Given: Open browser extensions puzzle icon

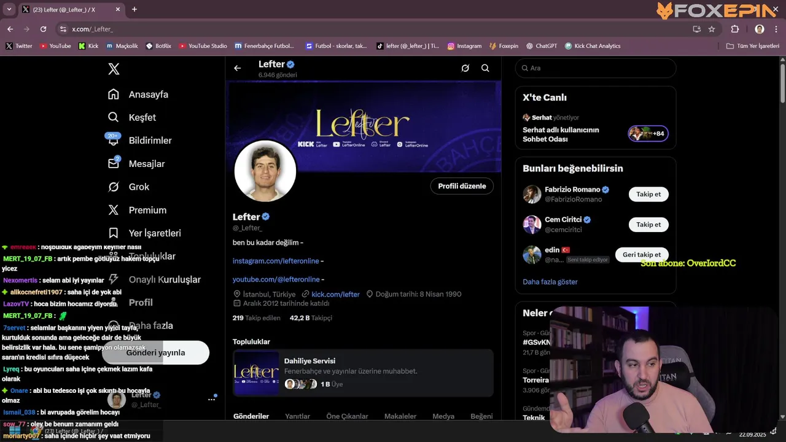Looking at the screenshot, I should point(735,29).
